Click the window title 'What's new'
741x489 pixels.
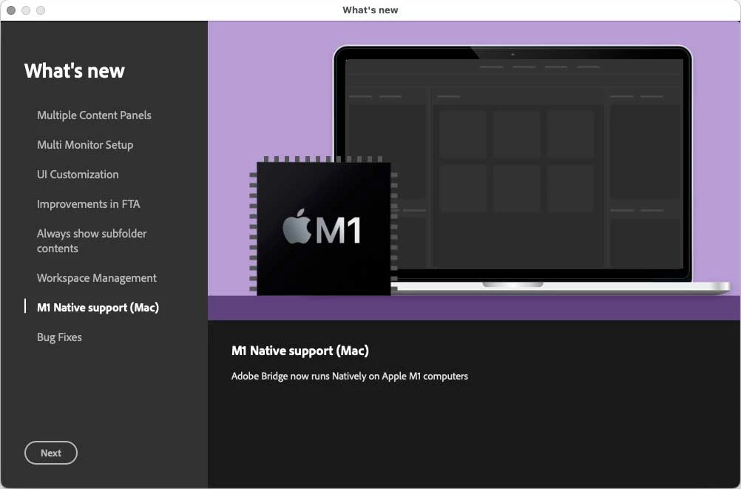pos(370,10)
